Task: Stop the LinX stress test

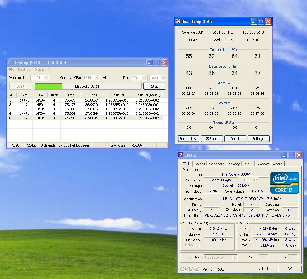Action: [155, 86]
